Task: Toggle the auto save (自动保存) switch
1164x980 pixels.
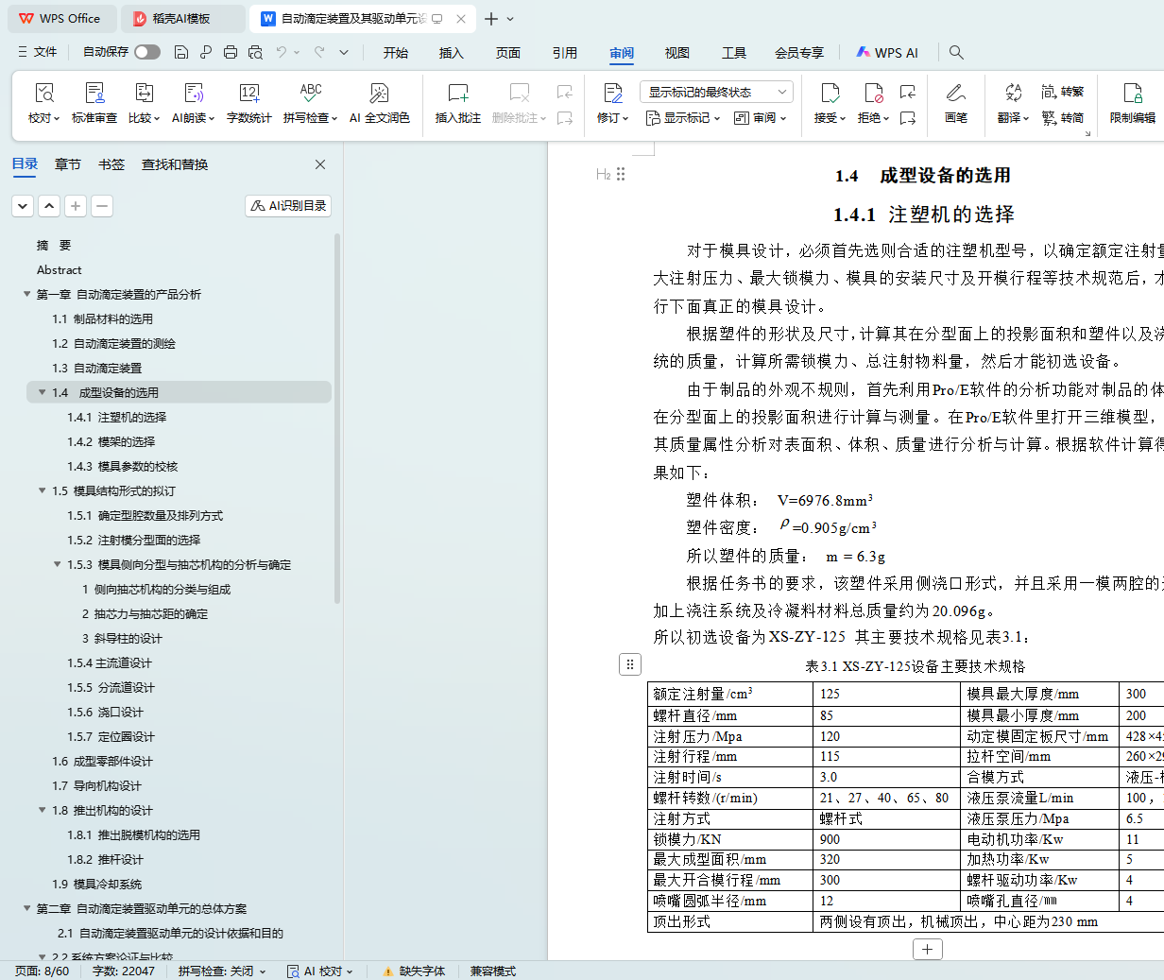Action: (x=146, y=52)
